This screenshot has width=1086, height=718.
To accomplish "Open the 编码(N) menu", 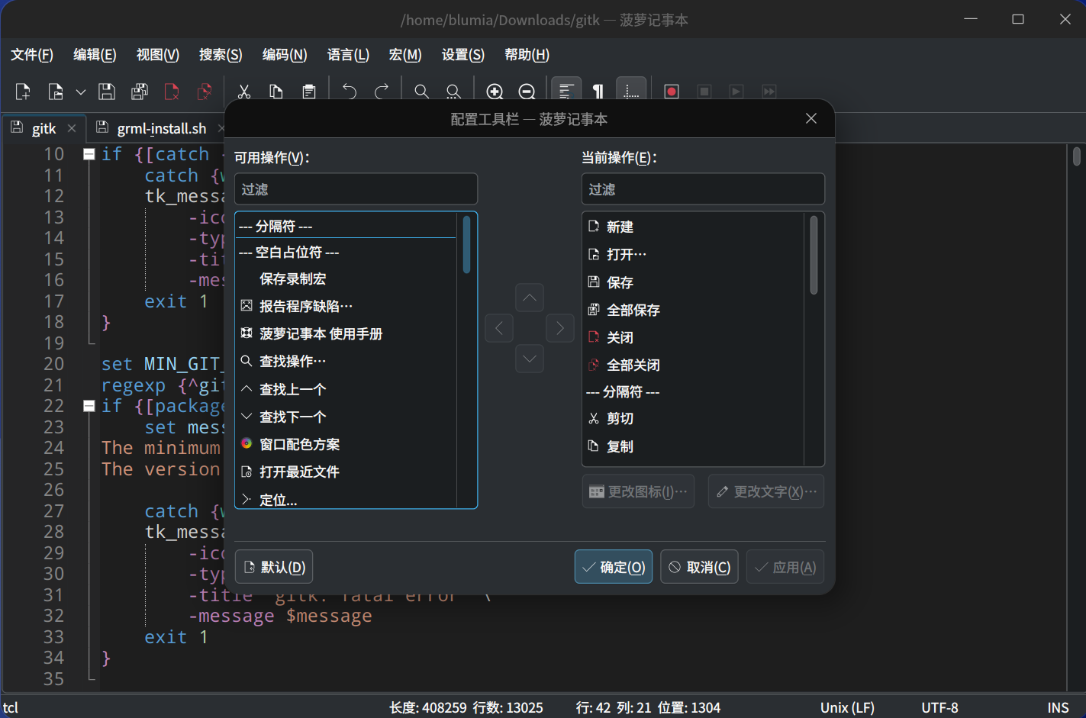I will pos(284,55).
